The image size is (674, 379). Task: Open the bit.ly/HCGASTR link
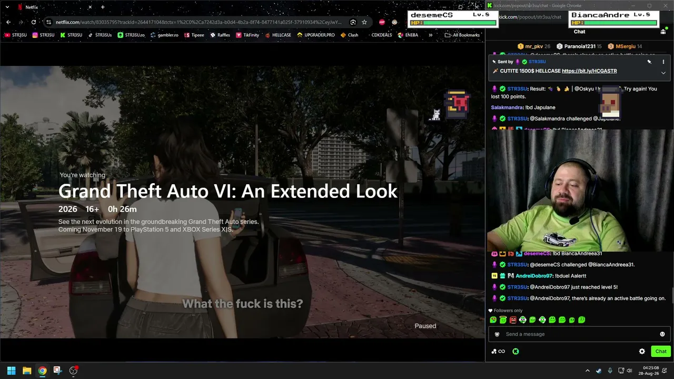click(x=589, y=71)
